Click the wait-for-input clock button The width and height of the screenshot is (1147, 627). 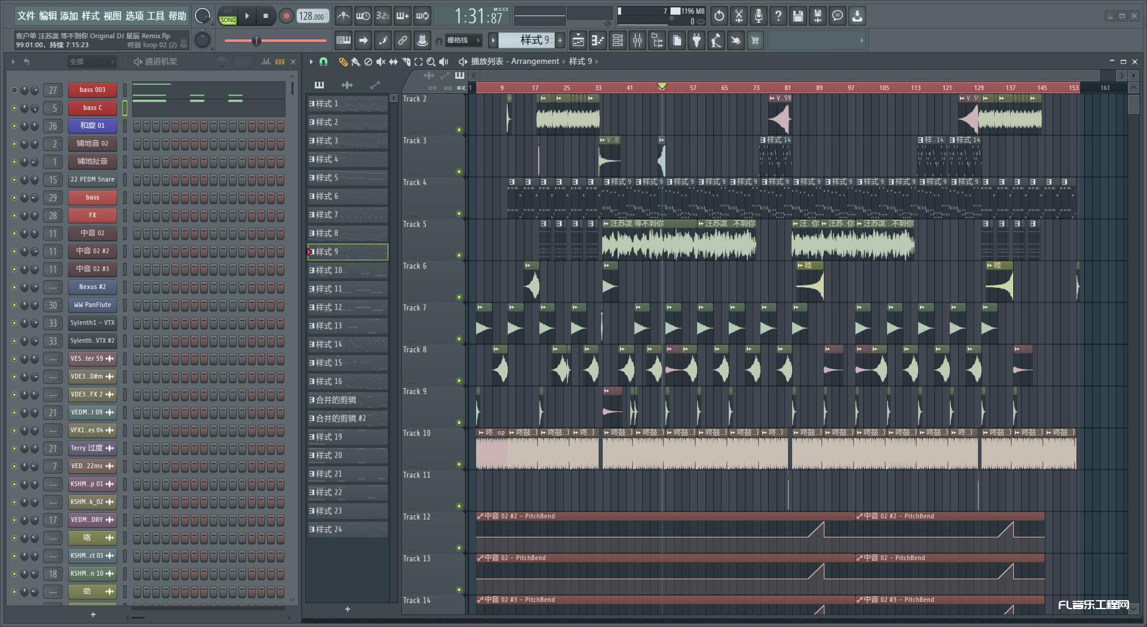[363, 16]
